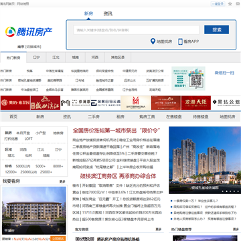Click the star favorite icon at top right
This screenshot has height=241, width=241.
230,4
